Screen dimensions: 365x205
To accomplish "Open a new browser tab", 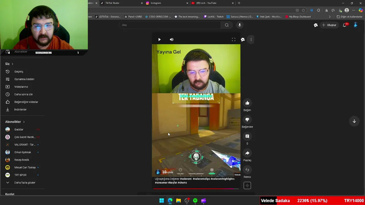I will point(239,3).
